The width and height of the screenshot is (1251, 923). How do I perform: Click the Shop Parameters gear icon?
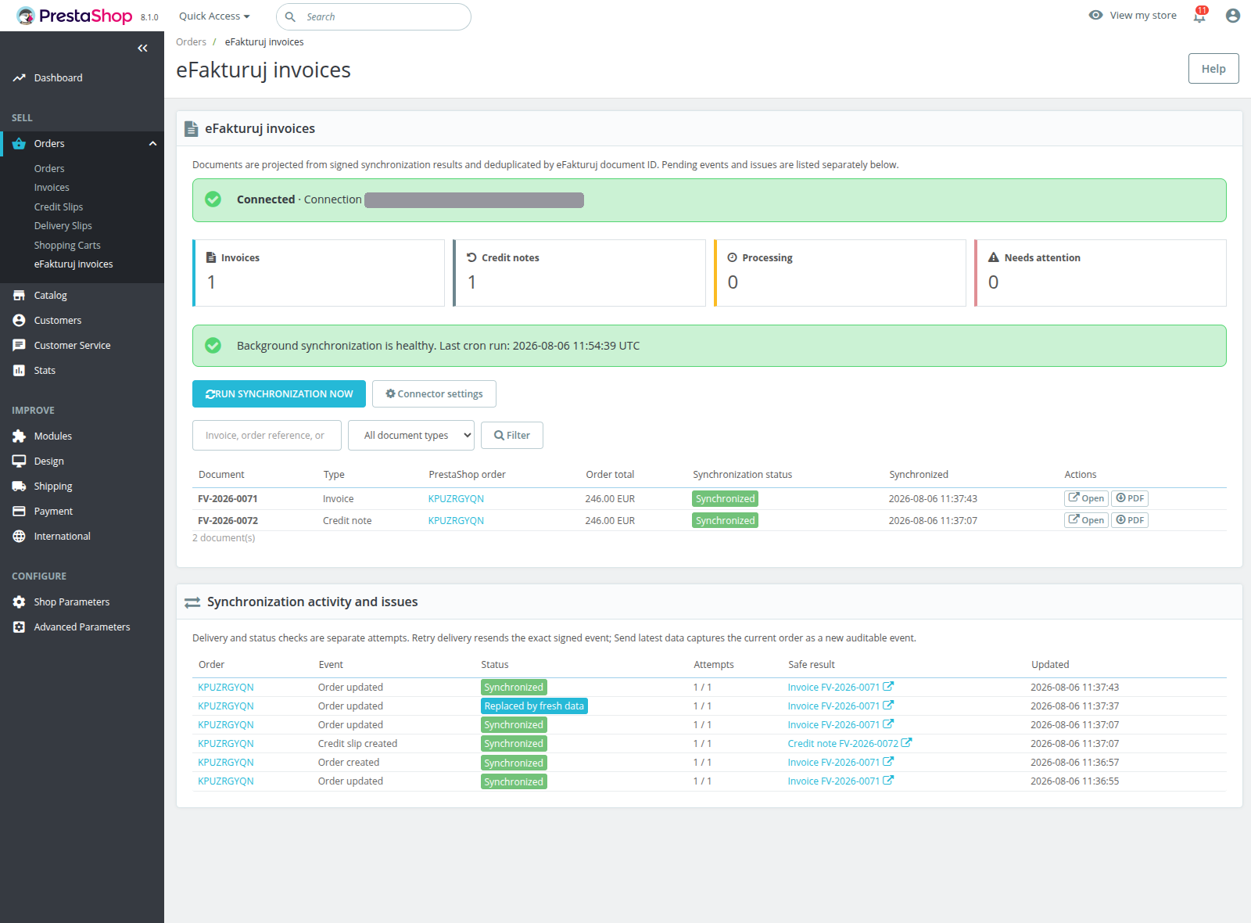point(19,602)
